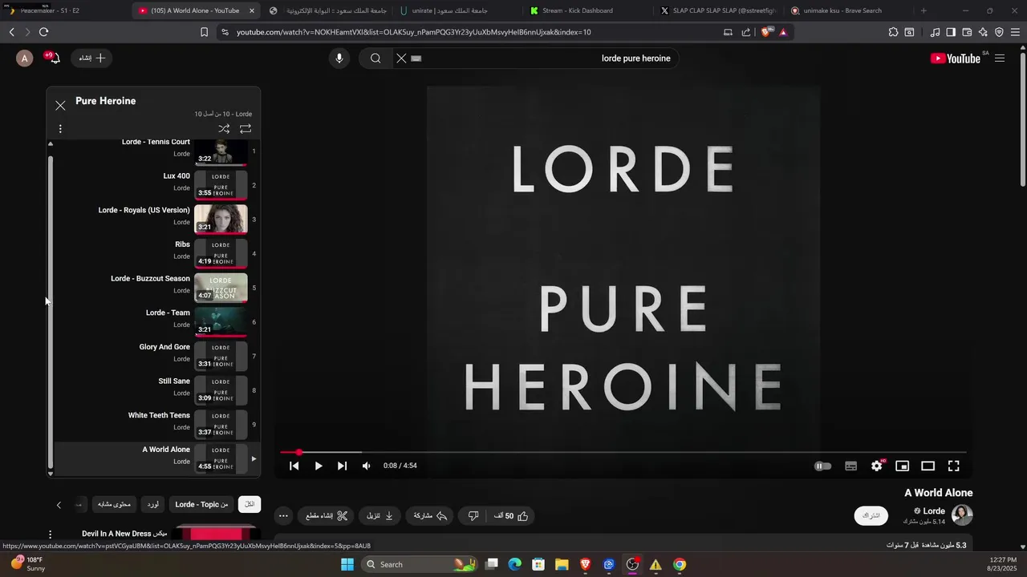The width and height of the screenshot is (1027, 577).
Task: Open YouTube notifications bell
Action: 53,58
